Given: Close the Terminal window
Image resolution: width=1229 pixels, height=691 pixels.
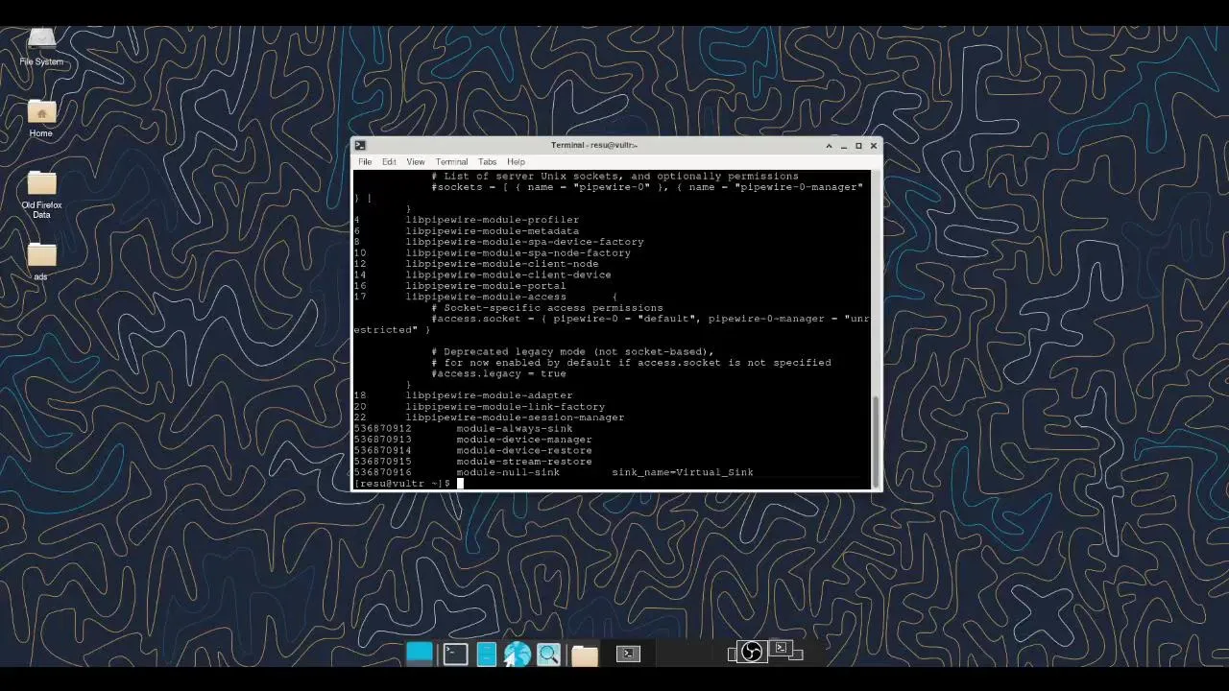Looking at the screenshot, I should pyautogui.click(x=873, y=146).
